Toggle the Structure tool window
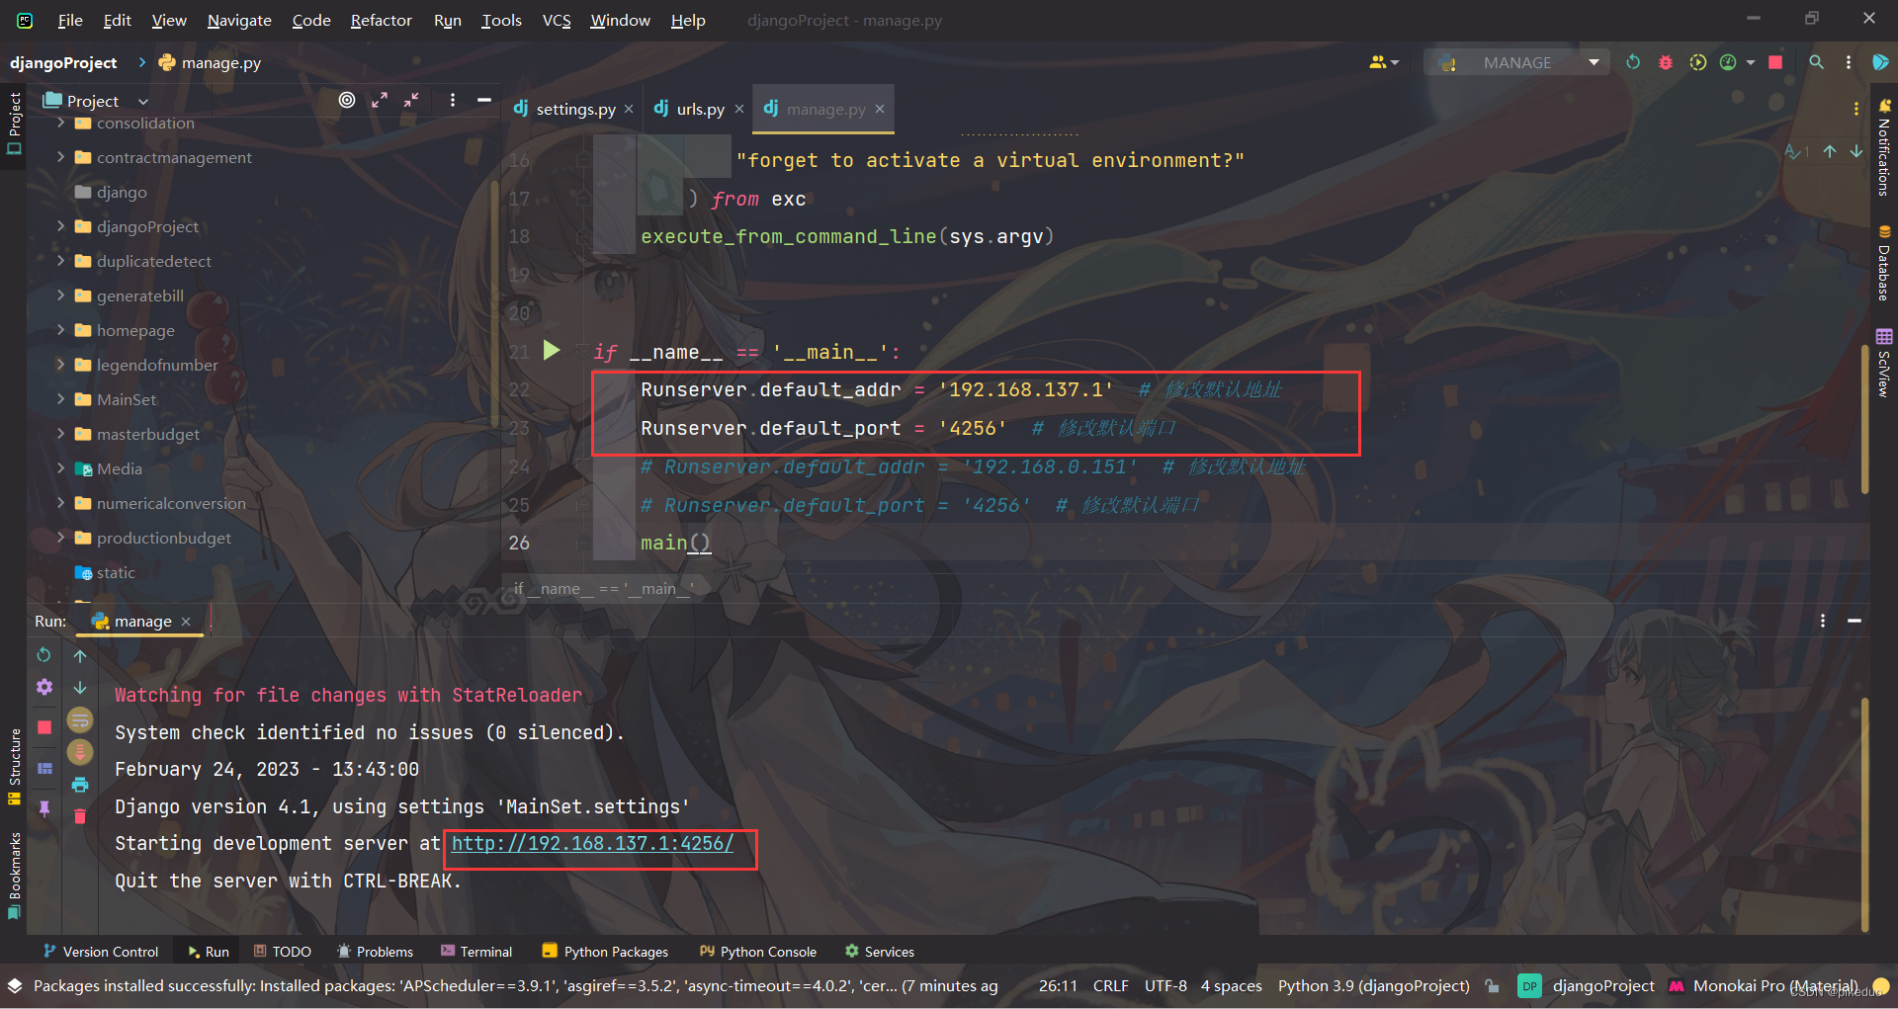The width and height of the screenshot is (1898, 1009). (x=14, y=767)
